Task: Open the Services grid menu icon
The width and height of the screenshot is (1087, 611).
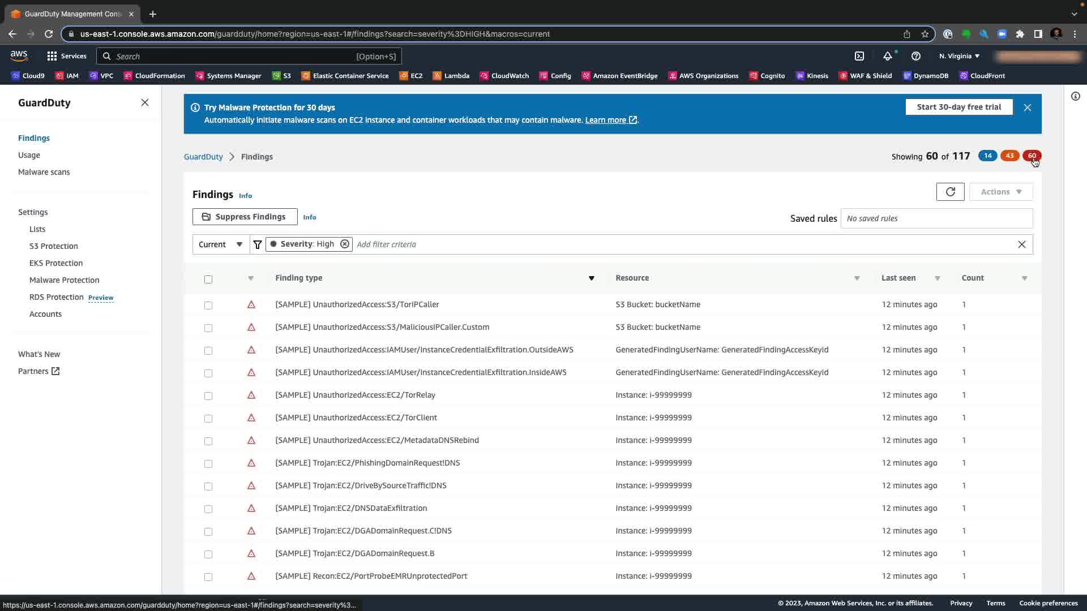Action: (x=52, y=56)
